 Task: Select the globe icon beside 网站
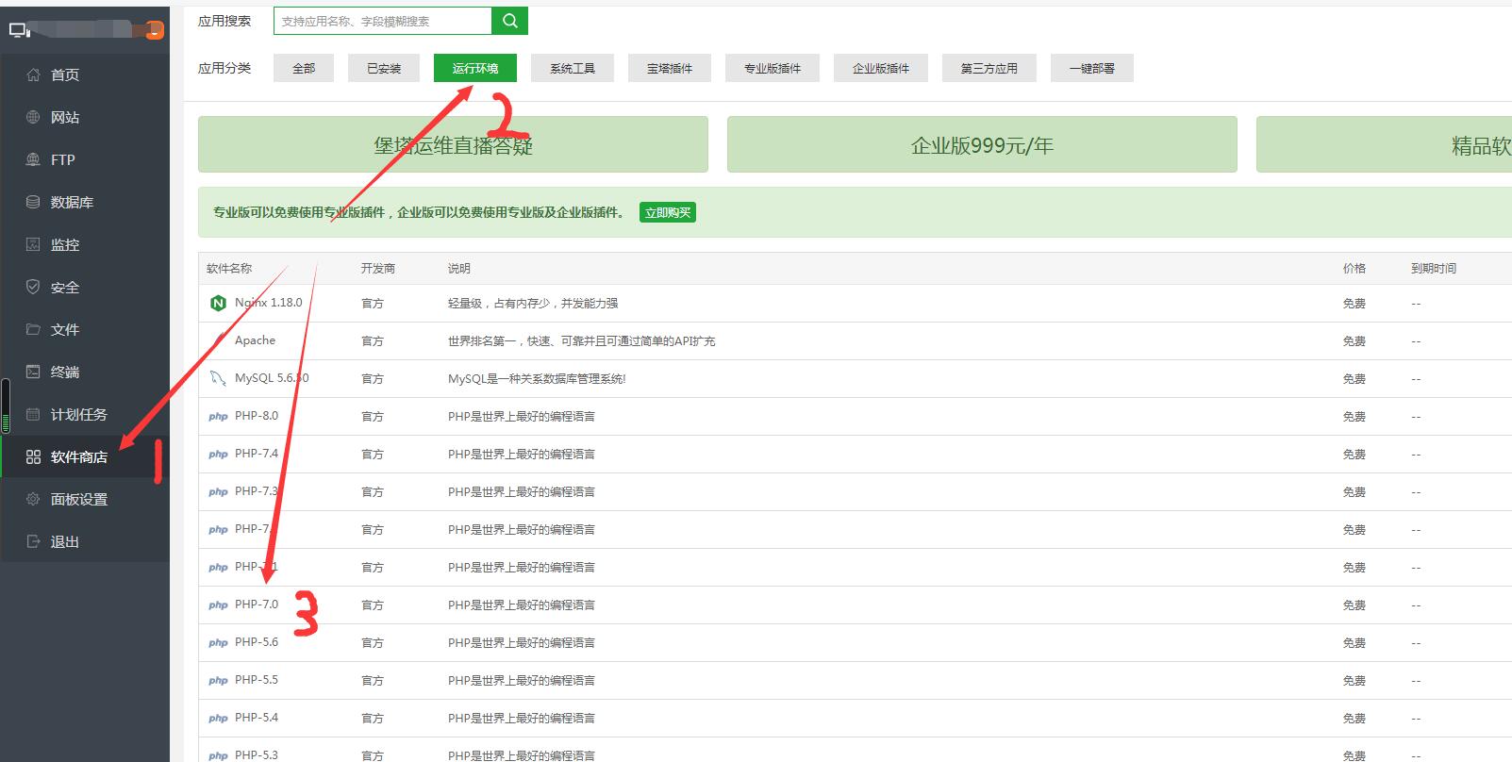[x=33, y=117]
